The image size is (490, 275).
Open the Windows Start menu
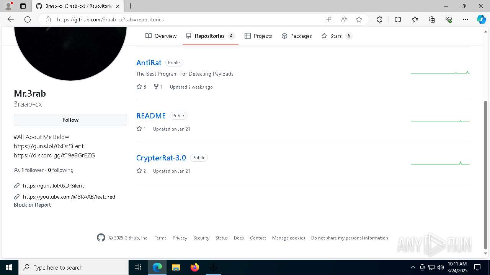(x=9, y=267)
